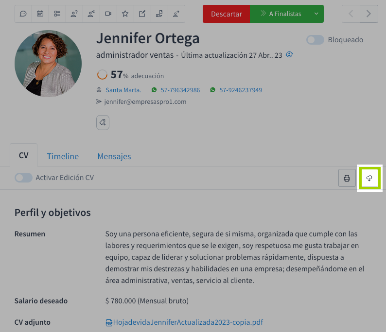Mark candidate with the star icon
Viewport: 386px width, 332px height.
click(x=125, y=14)
